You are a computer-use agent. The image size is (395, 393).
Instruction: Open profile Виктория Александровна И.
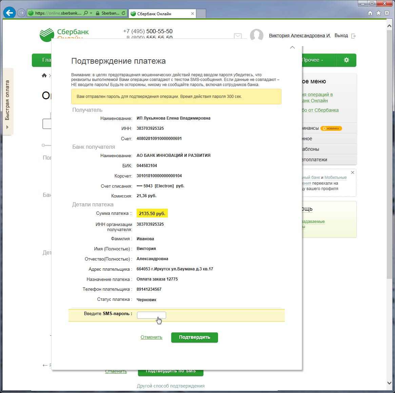pyautogui.click(x=300, y=36)
